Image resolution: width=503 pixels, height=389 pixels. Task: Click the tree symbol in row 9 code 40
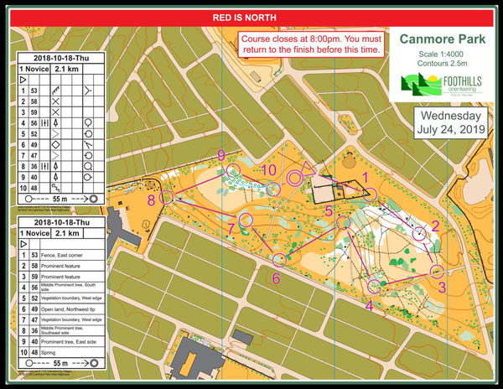click(x=55, y=177)
